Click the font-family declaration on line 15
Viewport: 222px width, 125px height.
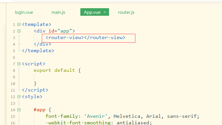[122, 116]
